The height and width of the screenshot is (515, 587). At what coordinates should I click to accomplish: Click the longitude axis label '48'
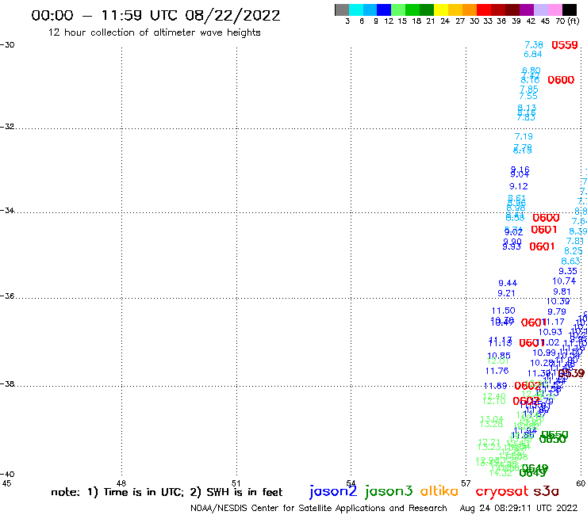coord(121,483)
